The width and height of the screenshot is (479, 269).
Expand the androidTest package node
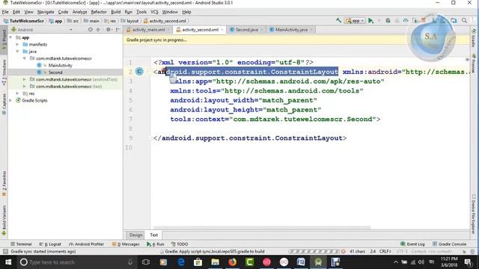(25, 79)
